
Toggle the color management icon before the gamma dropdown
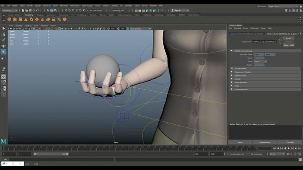tap(128, 28)
